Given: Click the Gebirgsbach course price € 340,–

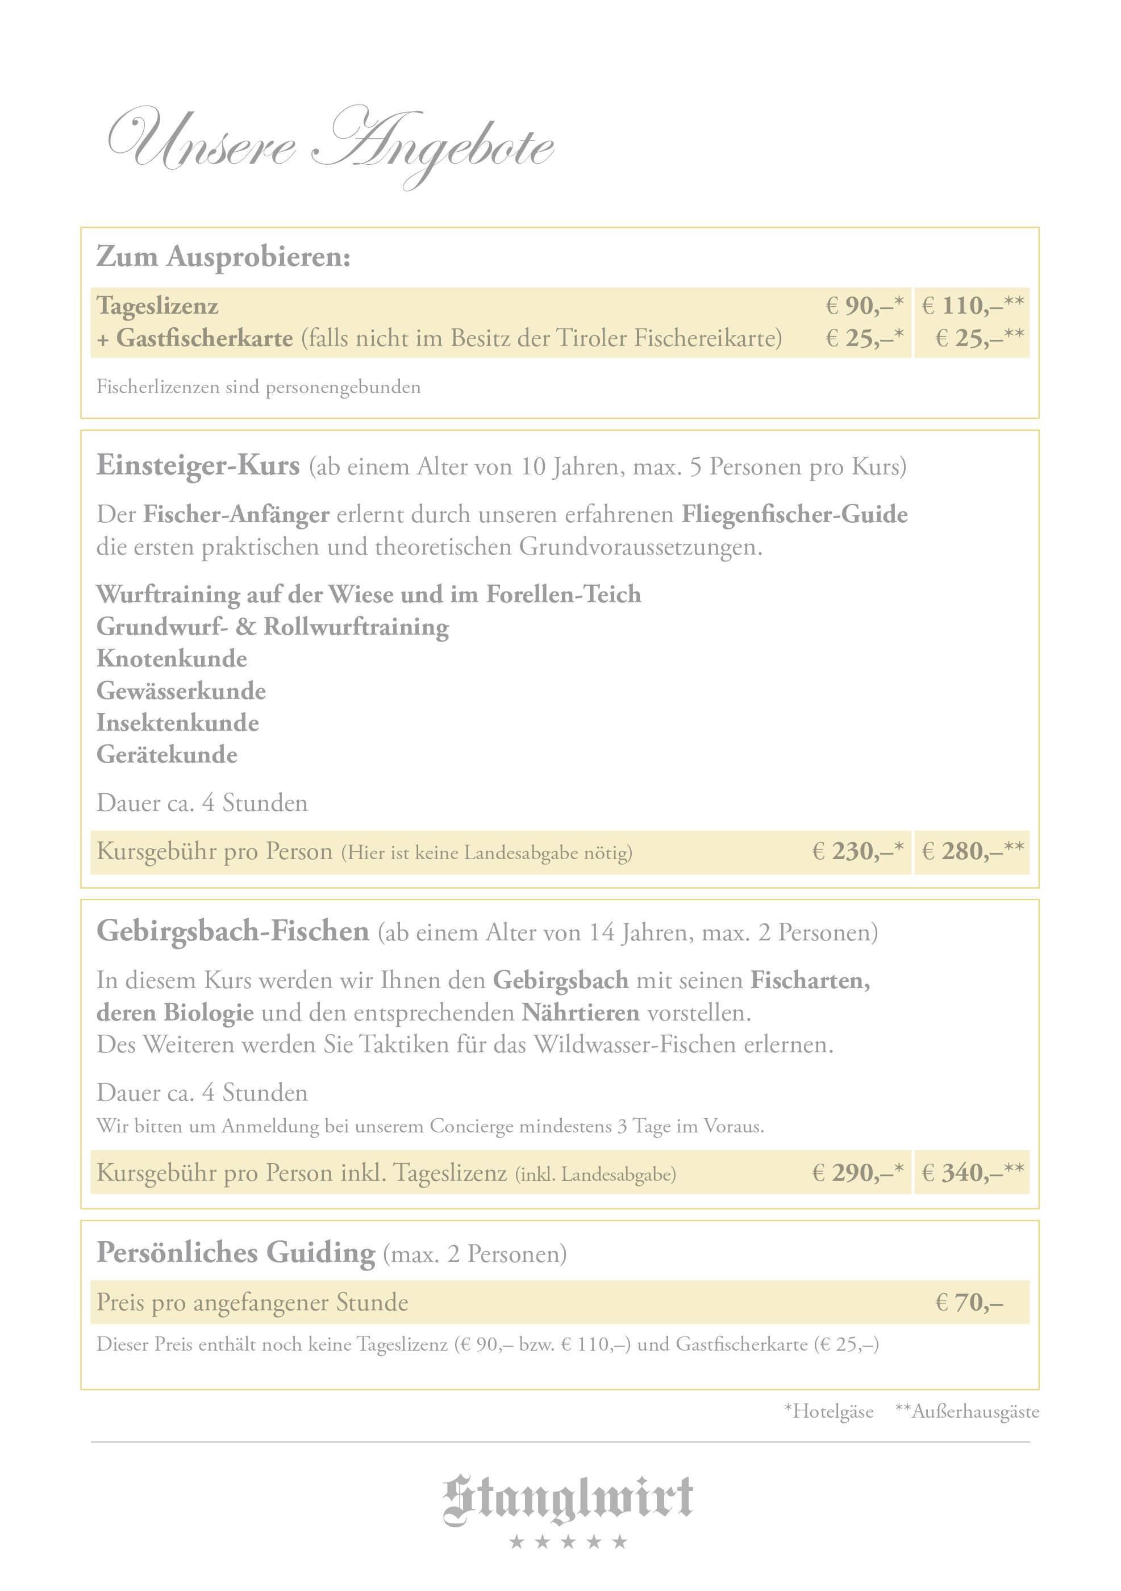Looking at the screenshot, I should coord(972,1173).
